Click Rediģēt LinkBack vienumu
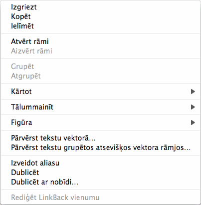Screen dimensions: 201x205 pos(100,197)
